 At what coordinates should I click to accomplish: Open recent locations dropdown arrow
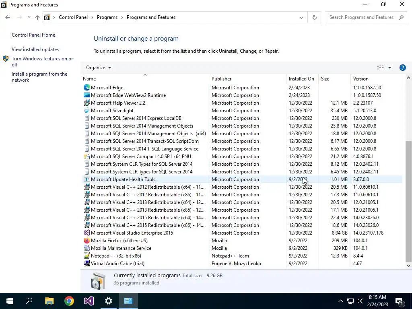coord(29,17)
